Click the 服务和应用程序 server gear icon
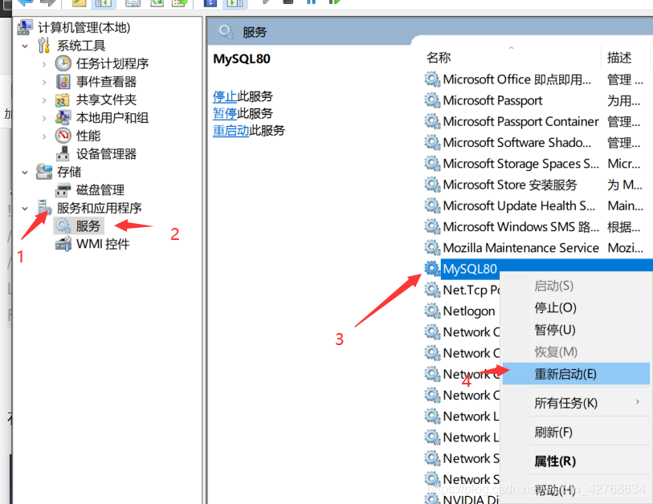Screen dimensions: 653x504 pos(44,207)
